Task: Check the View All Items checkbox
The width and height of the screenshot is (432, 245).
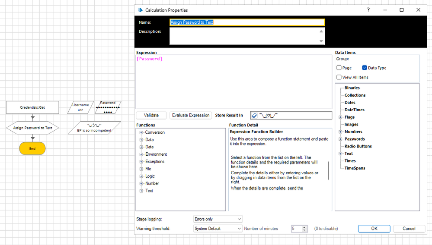Action: click(x=339, y=77)
